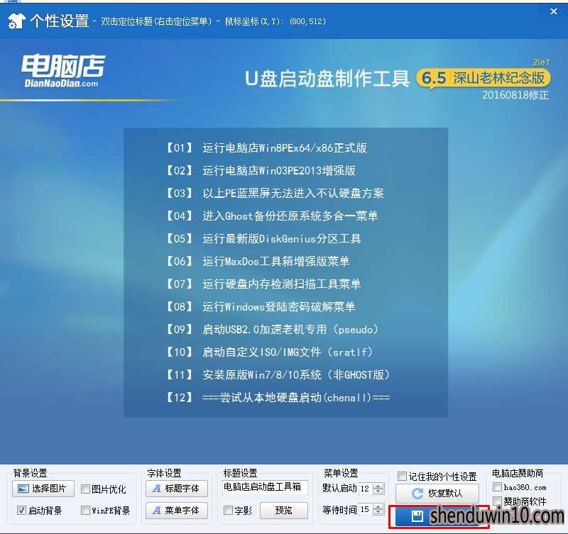The height and width of the screenshot is (534, 568).
Task: Click the 恢复默认 button
Action: pos(437,493)
